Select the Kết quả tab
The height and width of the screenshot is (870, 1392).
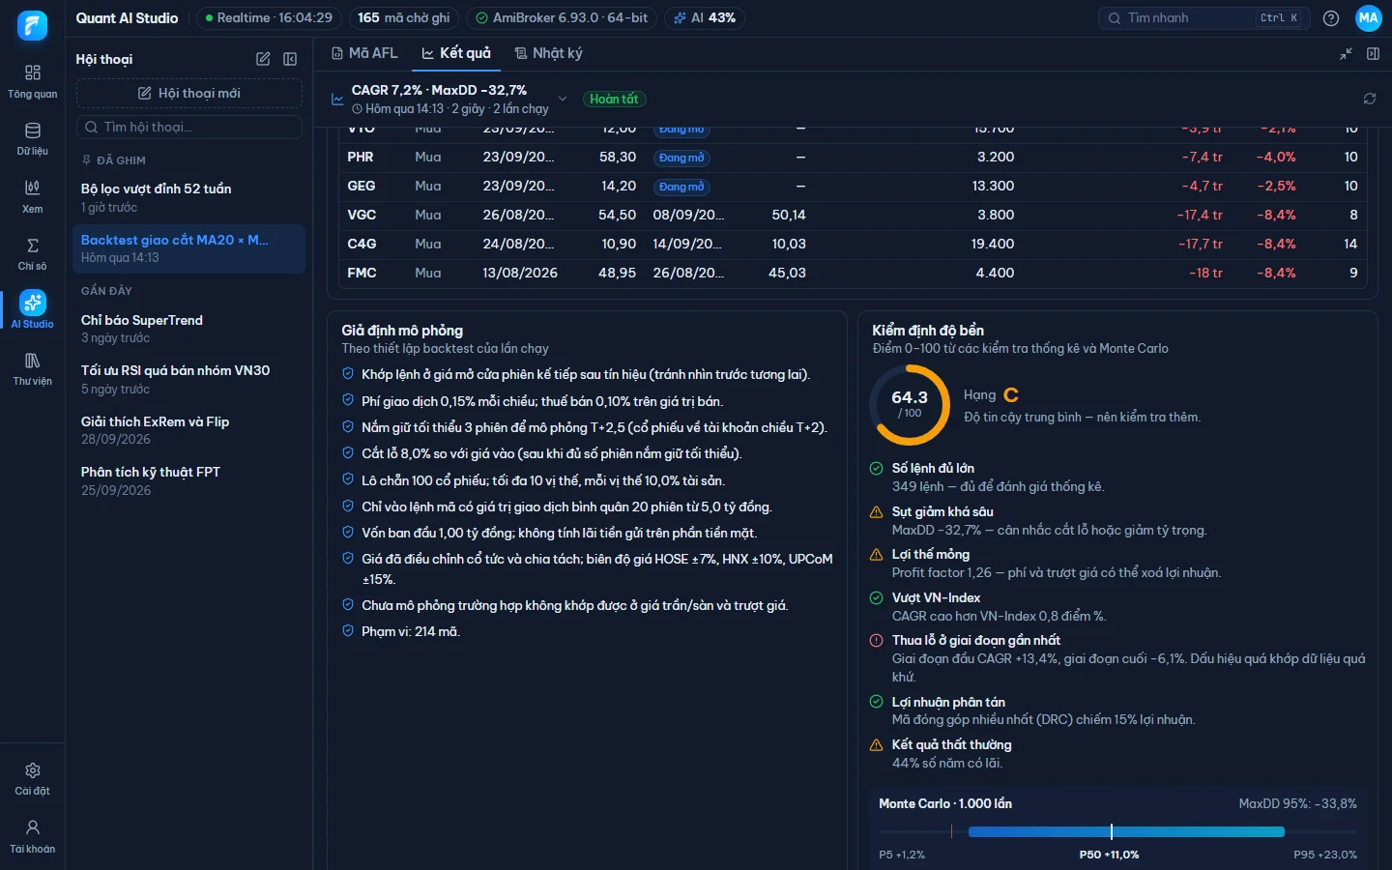point(456,53)
